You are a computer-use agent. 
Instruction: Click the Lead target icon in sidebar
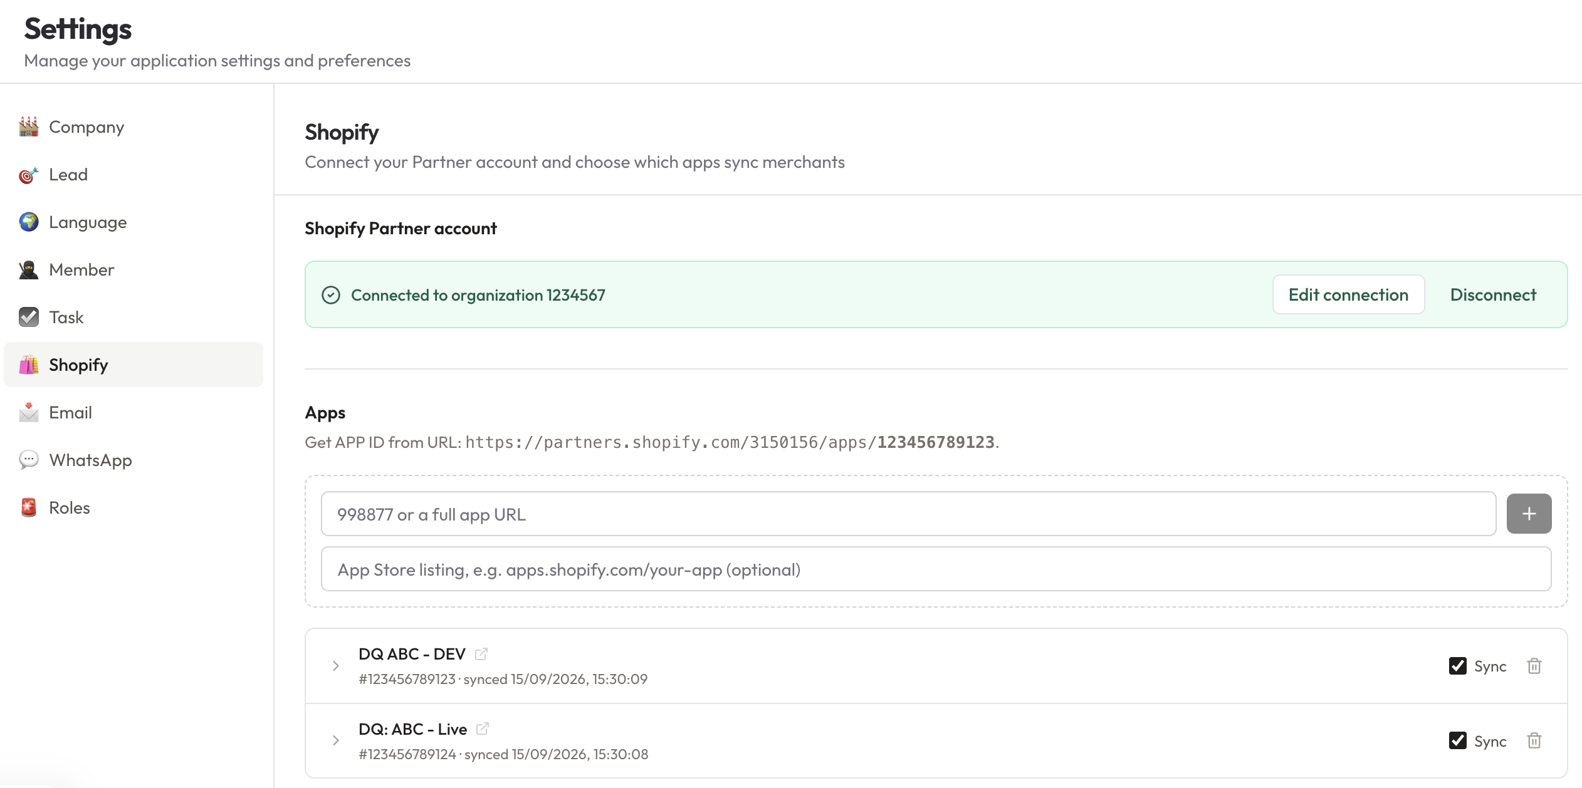coord(29,175)
